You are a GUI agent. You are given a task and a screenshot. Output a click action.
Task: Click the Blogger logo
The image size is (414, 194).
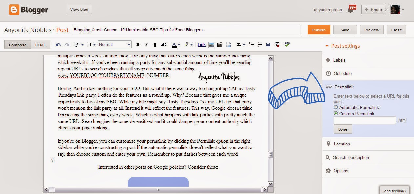click(x=29, y=10)
